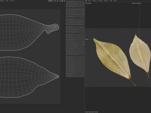The image size is (151, 113).
Task: Open the Project dropdown in UV editor toolbar
Action: click(52, 1)
